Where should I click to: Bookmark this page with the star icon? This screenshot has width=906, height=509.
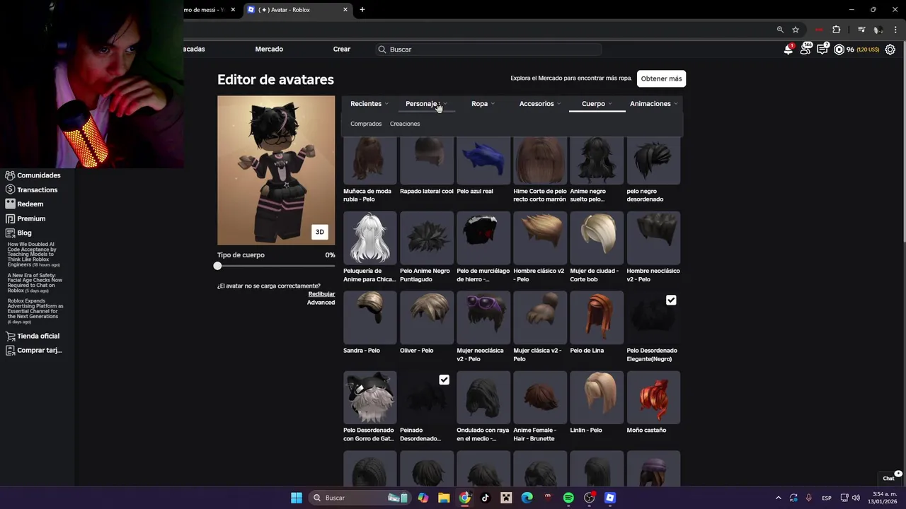coord(796,30)
